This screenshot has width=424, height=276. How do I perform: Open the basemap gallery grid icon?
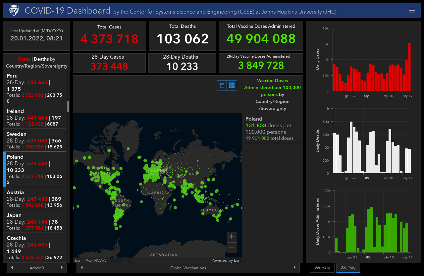click(x=232, y=85)
